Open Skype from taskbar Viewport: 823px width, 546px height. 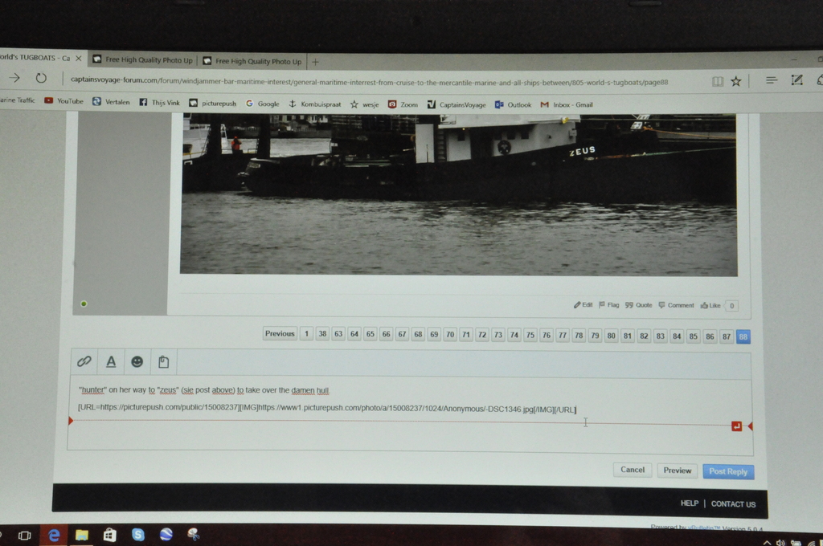click(138, 535)
